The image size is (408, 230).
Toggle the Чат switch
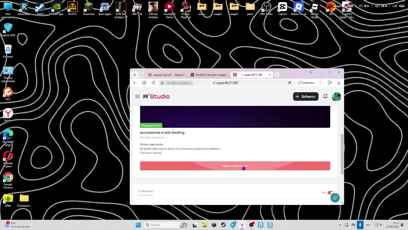click(x=331, y=193)
